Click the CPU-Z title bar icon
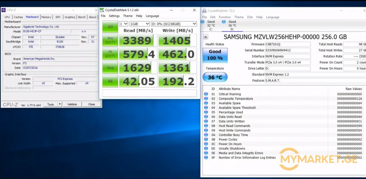 coord(3,10)
